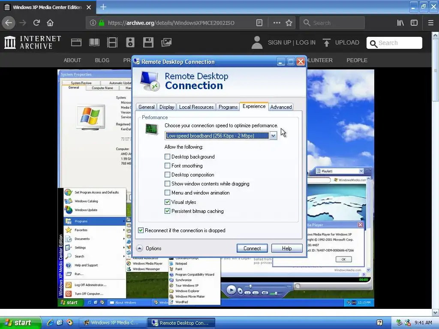The image size is (439, 329).
Task: Switch to Windows XP Media C... taskbar item
Action: click(x=113, y=323)
